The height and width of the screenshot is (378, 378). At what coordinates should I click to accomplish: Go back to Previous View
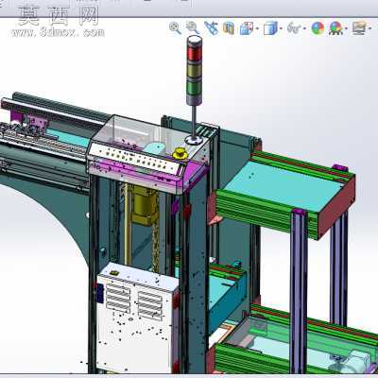coord(211,28)
